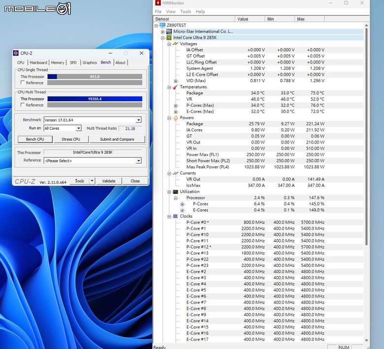Collapse the Temperatures section
Viewport: 384px width, 349px height.
coord(169,87)
